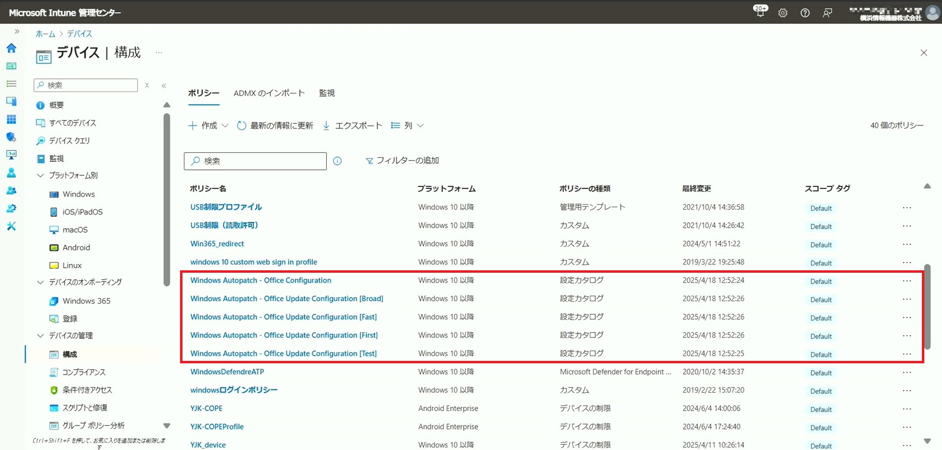Click 最新の情報に更新 refresh button
The width and height of the screenshot is (942, 450).
[275, 126]
